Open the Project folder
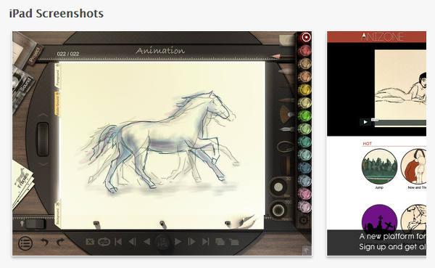The height and width of the screenshot is (268, 435). 27,50
